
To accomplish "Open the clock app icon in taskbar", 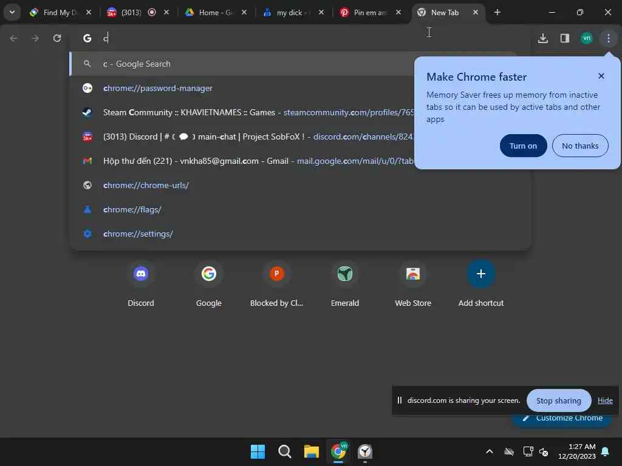I will [x=365, y=451].
